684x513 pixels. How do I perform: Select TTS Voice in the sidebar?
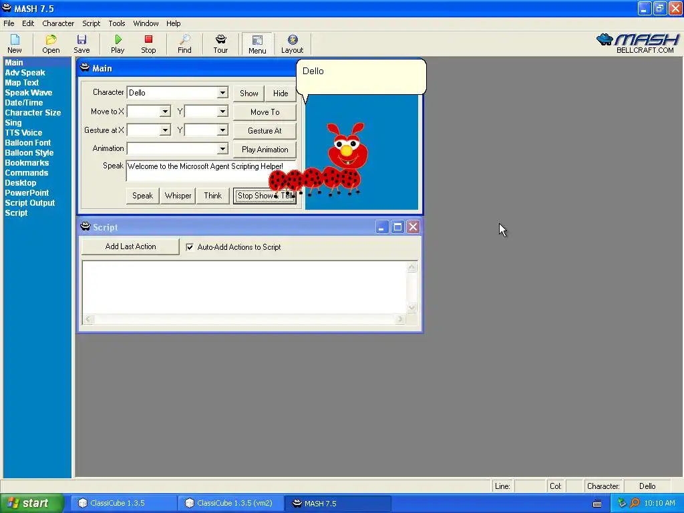click(23, 133)
